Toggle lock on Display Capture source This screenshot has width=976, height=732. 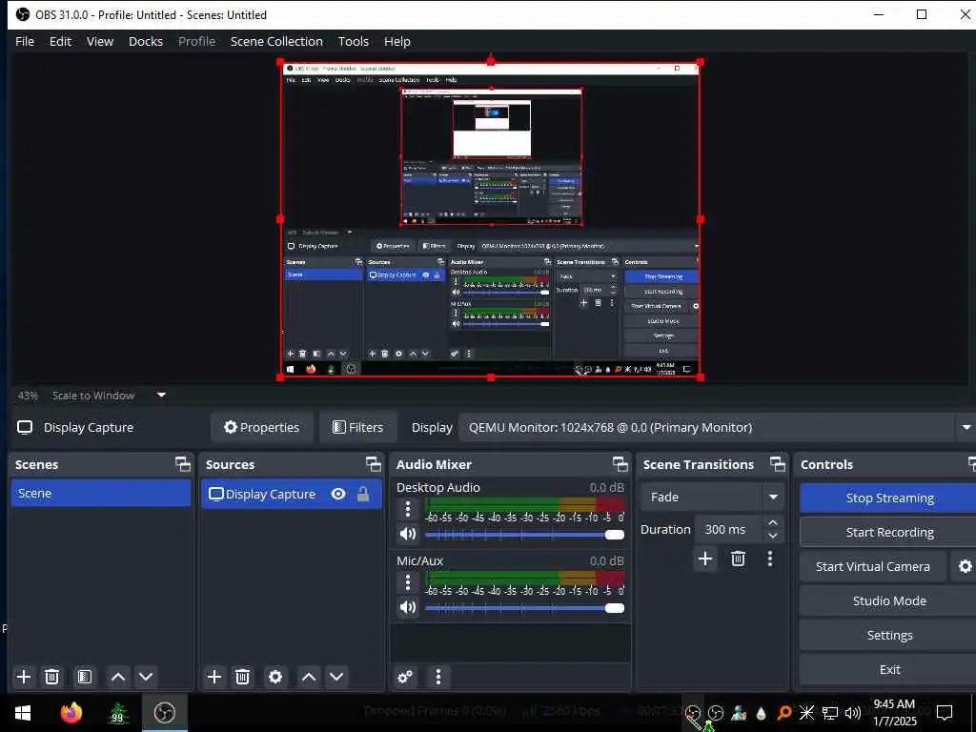click(x=363, y=495)
